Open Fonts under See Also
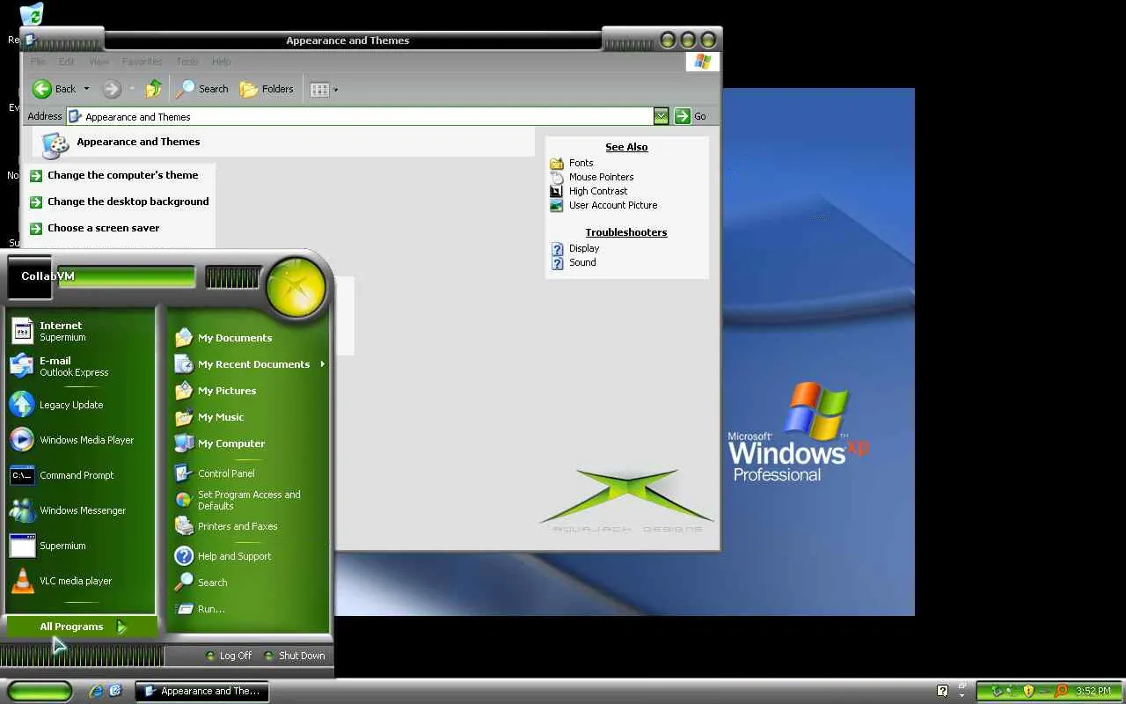Screen dimensions: 1126x704 tap(581, 163)
